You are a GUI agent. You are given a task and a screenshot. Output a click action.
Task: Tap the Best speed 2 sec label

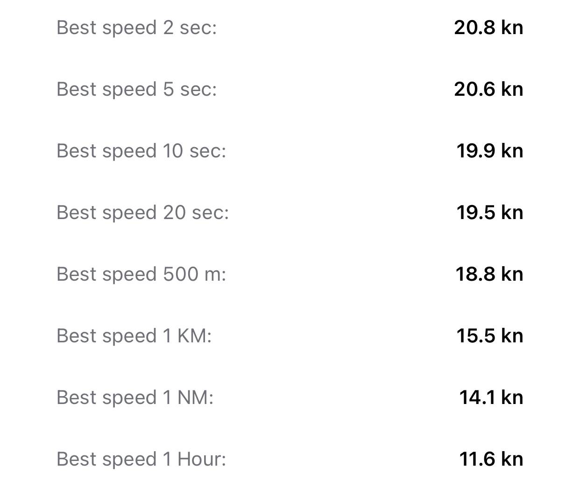pyautogui.click(x=136, y=28)
